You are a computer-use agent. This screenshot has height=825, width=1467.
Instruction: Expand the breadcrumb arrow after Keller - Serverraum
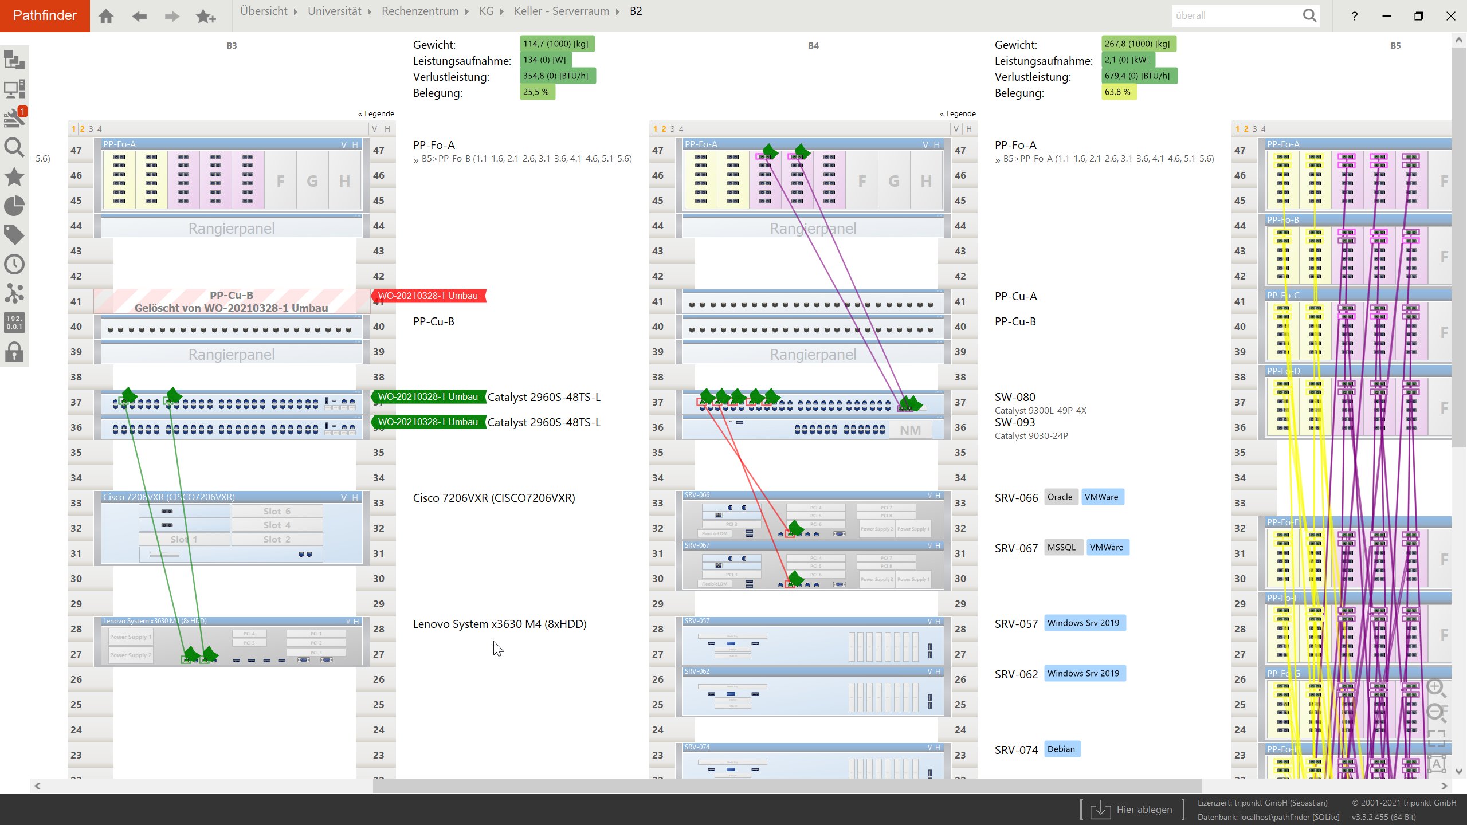click(616, 11)
